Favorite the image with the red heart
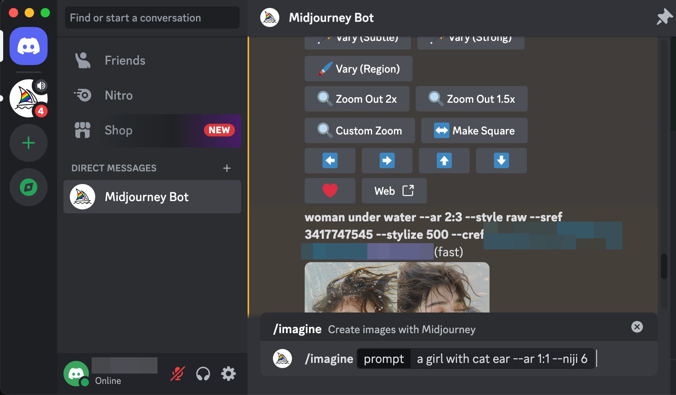Screen dimensions: 676x395 (x=330, y=191)
